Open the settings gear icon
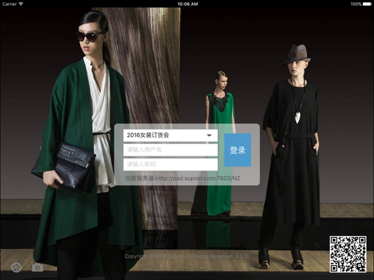Image resolution: width=374 pixels, height=280 pixels. [16, 267]
